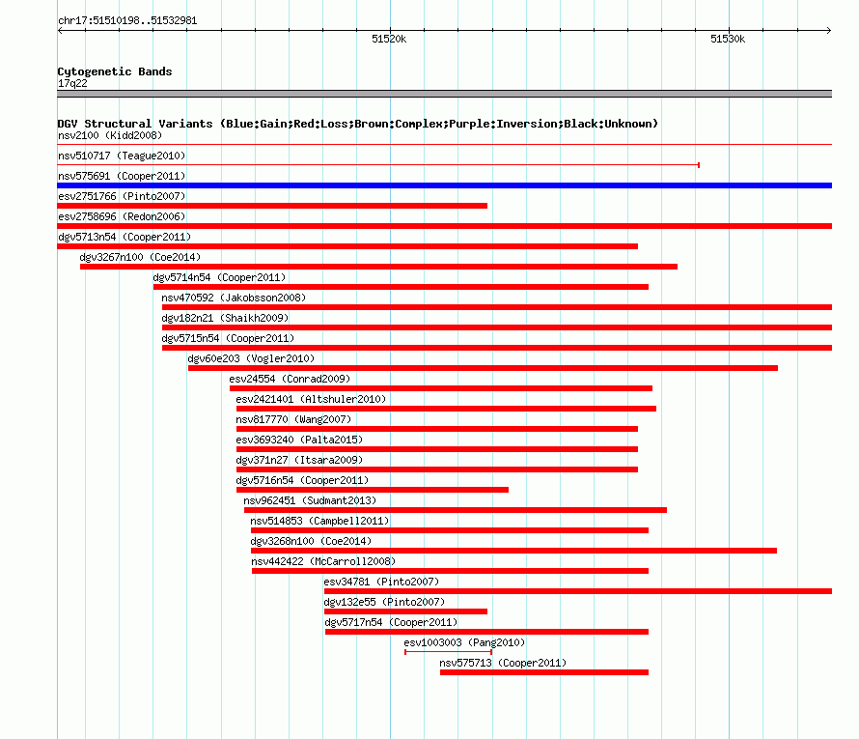Open dgv132e55 (Pinto2007) variant label
859x739 pixels.
pyautogui.click(x=384, y=602)
